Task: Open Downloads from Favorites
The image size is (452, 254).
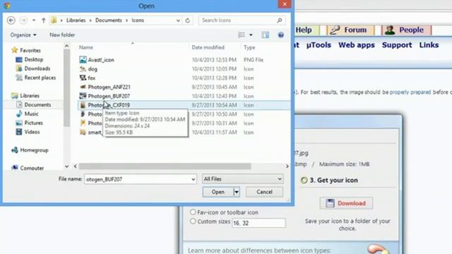Action: (x=37, y=68)
